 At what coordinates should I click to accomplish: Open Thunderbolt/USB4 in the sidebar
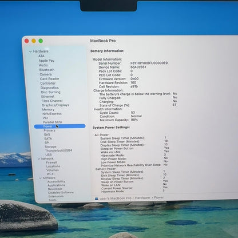click(x=58, y=150)
